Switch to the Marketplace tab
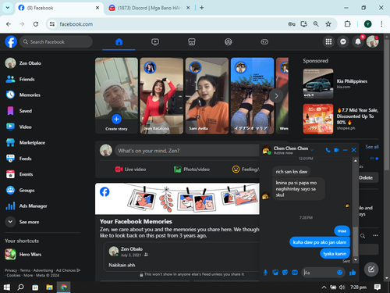Viewport: 390px width, 293px height. [x=192, y=41]
